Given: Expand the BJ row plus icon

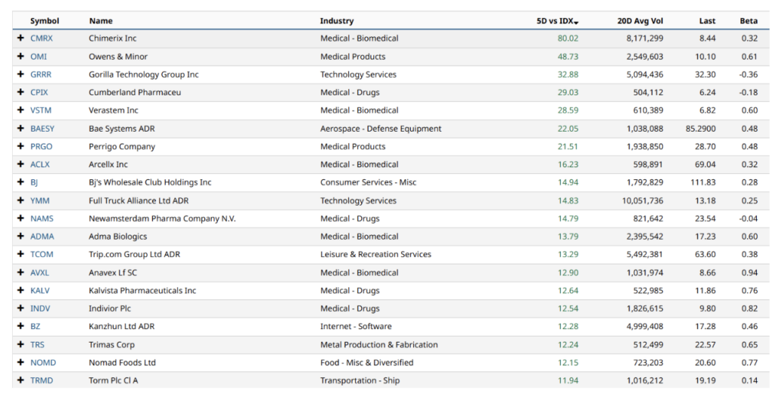Looking at the screenshot, I should point(20,182).
